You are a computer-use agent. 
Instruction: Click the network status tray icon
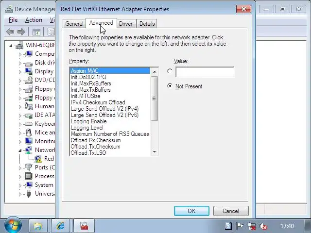point(252,226)
